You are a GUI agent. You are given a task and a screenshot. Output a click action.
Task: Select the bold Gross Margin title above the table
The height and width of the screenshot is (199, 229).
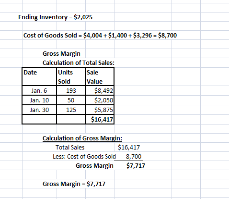pos(61,54)
